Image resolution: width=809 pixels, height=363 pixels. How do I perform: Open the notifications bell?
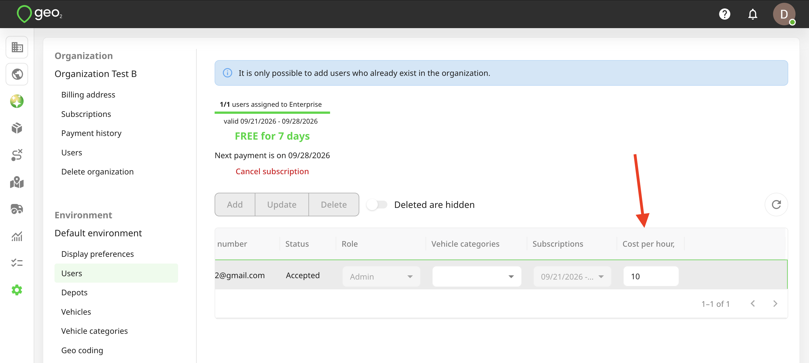(753, 14)
